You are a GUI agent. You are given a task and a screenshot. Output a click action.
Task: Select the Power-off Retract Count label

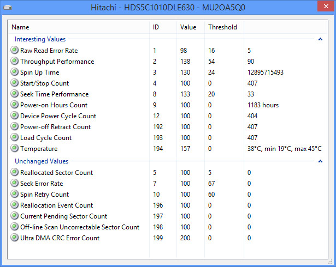56,127
